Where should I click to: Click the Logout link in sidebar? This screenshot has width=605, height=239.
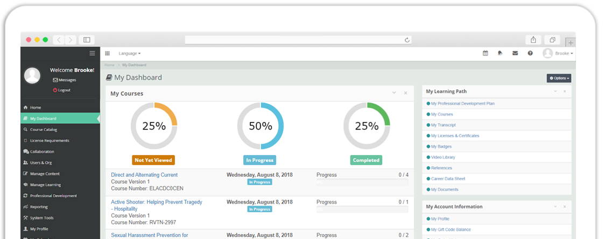tap(62, 90)
